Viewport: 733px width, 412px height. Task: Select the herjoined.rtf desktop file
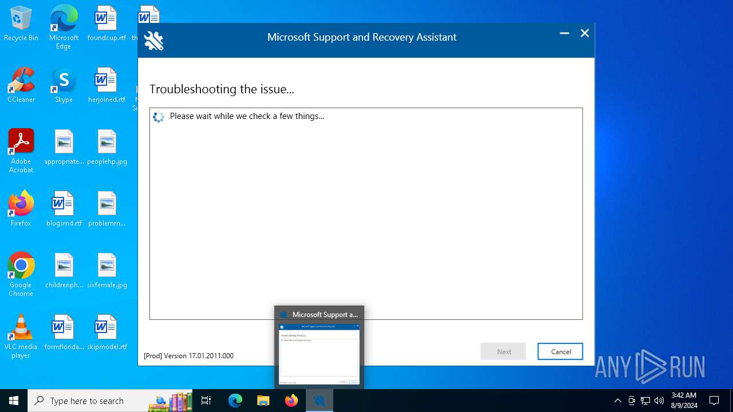pyautogui.click(x=107, y=86)
